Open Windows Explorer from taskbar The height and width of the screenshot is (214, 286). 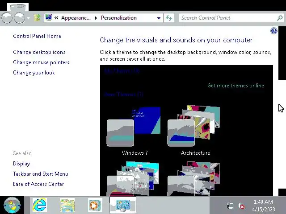click(x=67, y=206)
